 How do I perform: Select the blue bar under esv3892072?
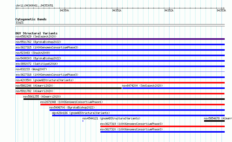[120, 66]
